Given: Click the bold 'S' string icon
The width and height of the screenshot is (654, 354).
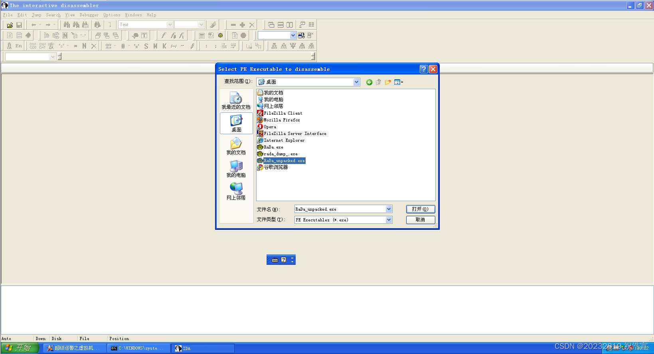Looking at the screenshot, I should pyautogui.click(x=146, y=46).
